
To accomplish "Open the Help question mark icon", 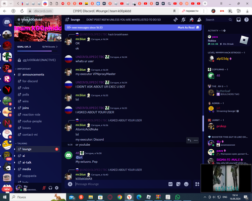I will (x=246, y=20).
